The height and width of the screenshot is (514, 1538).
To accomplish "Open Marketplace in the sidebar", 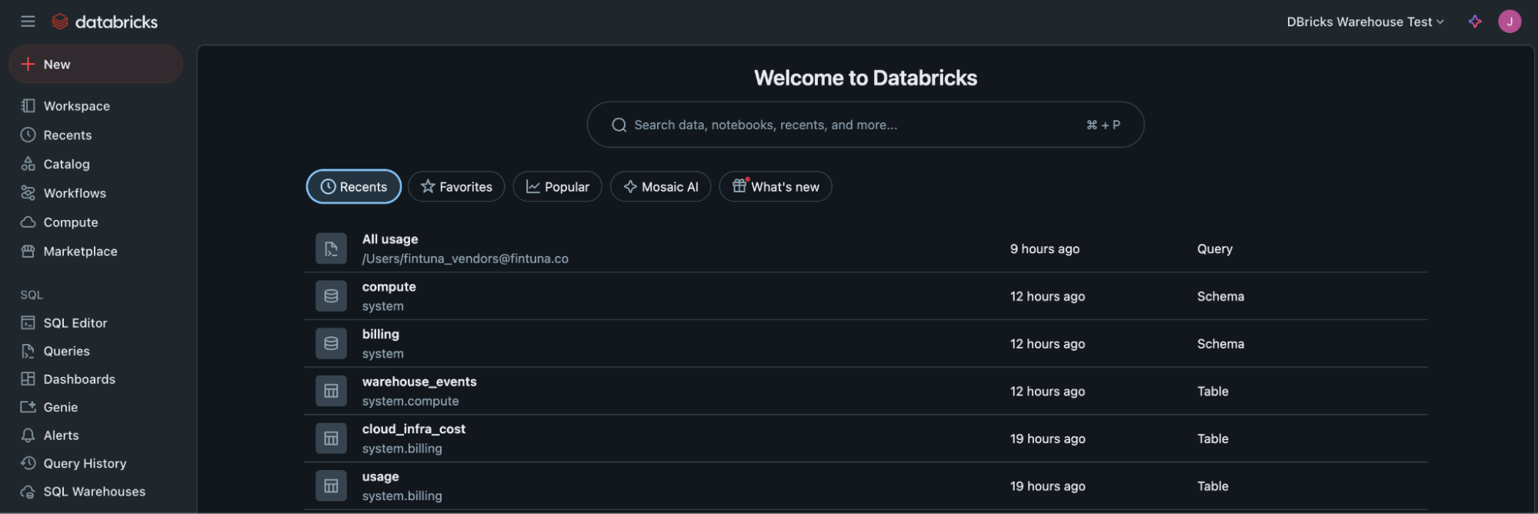I will (x=81, y=252).
